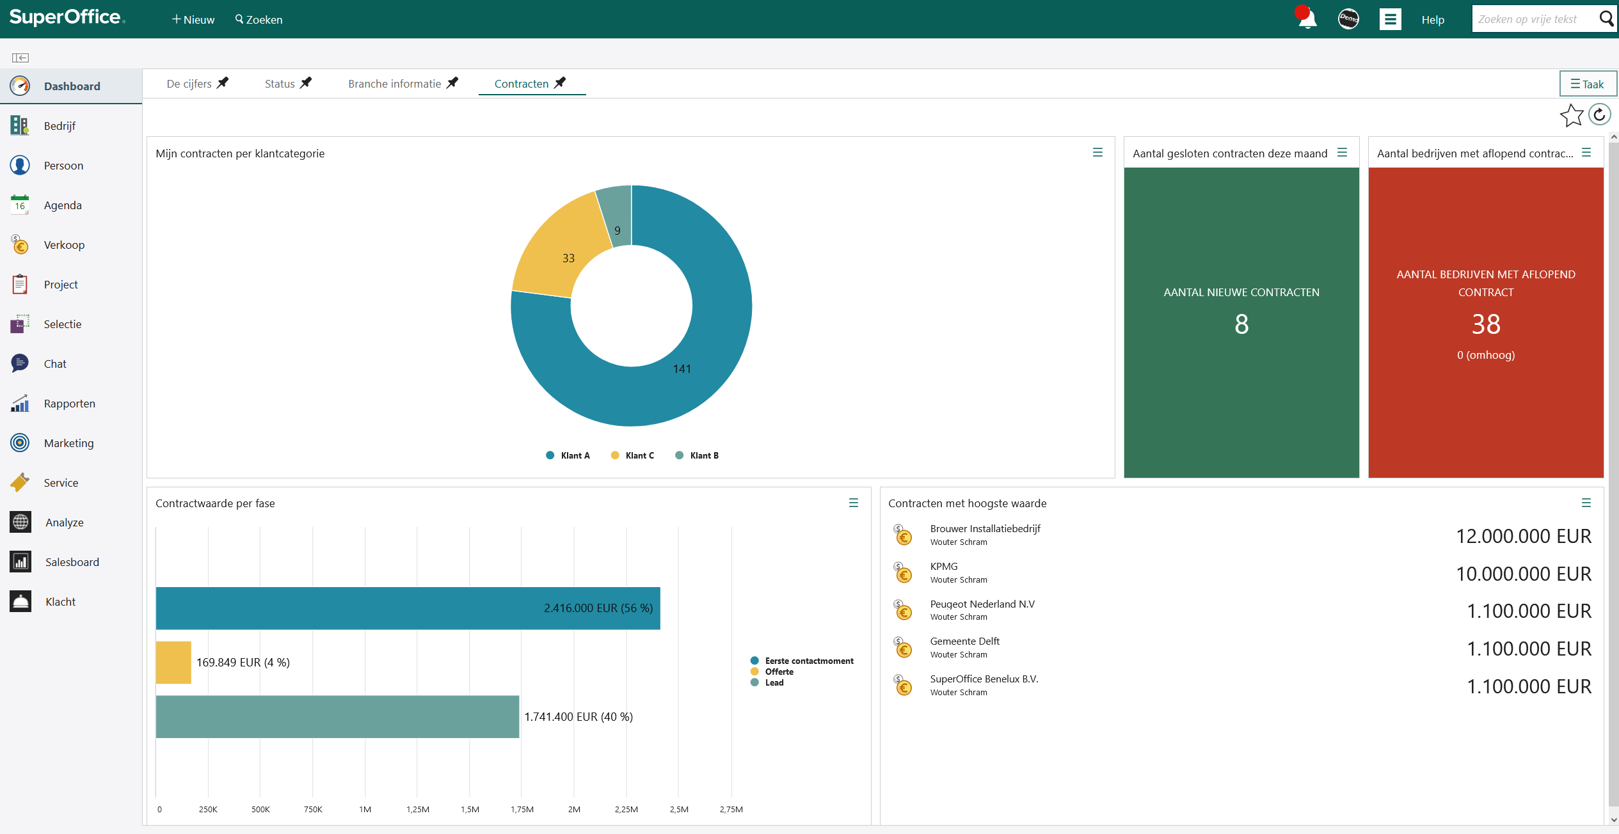This screenshot has width=1619, height=834.
Task: Click the Lead bar 1.741.400 EUR
Action: [337, 716]
